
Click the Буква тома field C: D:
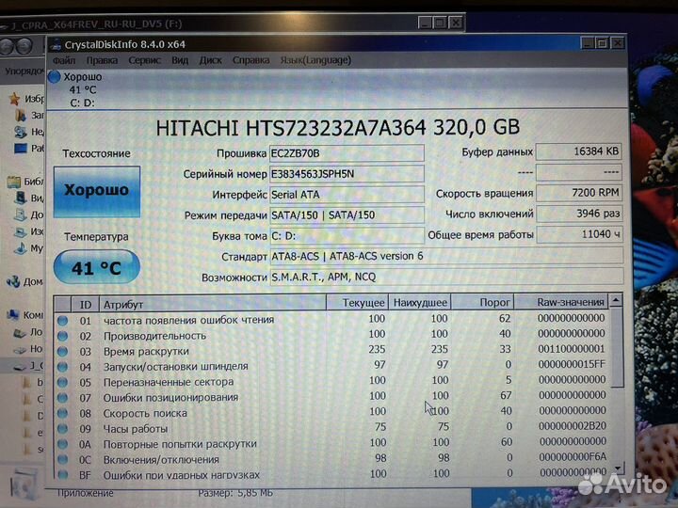pos(347,236)
